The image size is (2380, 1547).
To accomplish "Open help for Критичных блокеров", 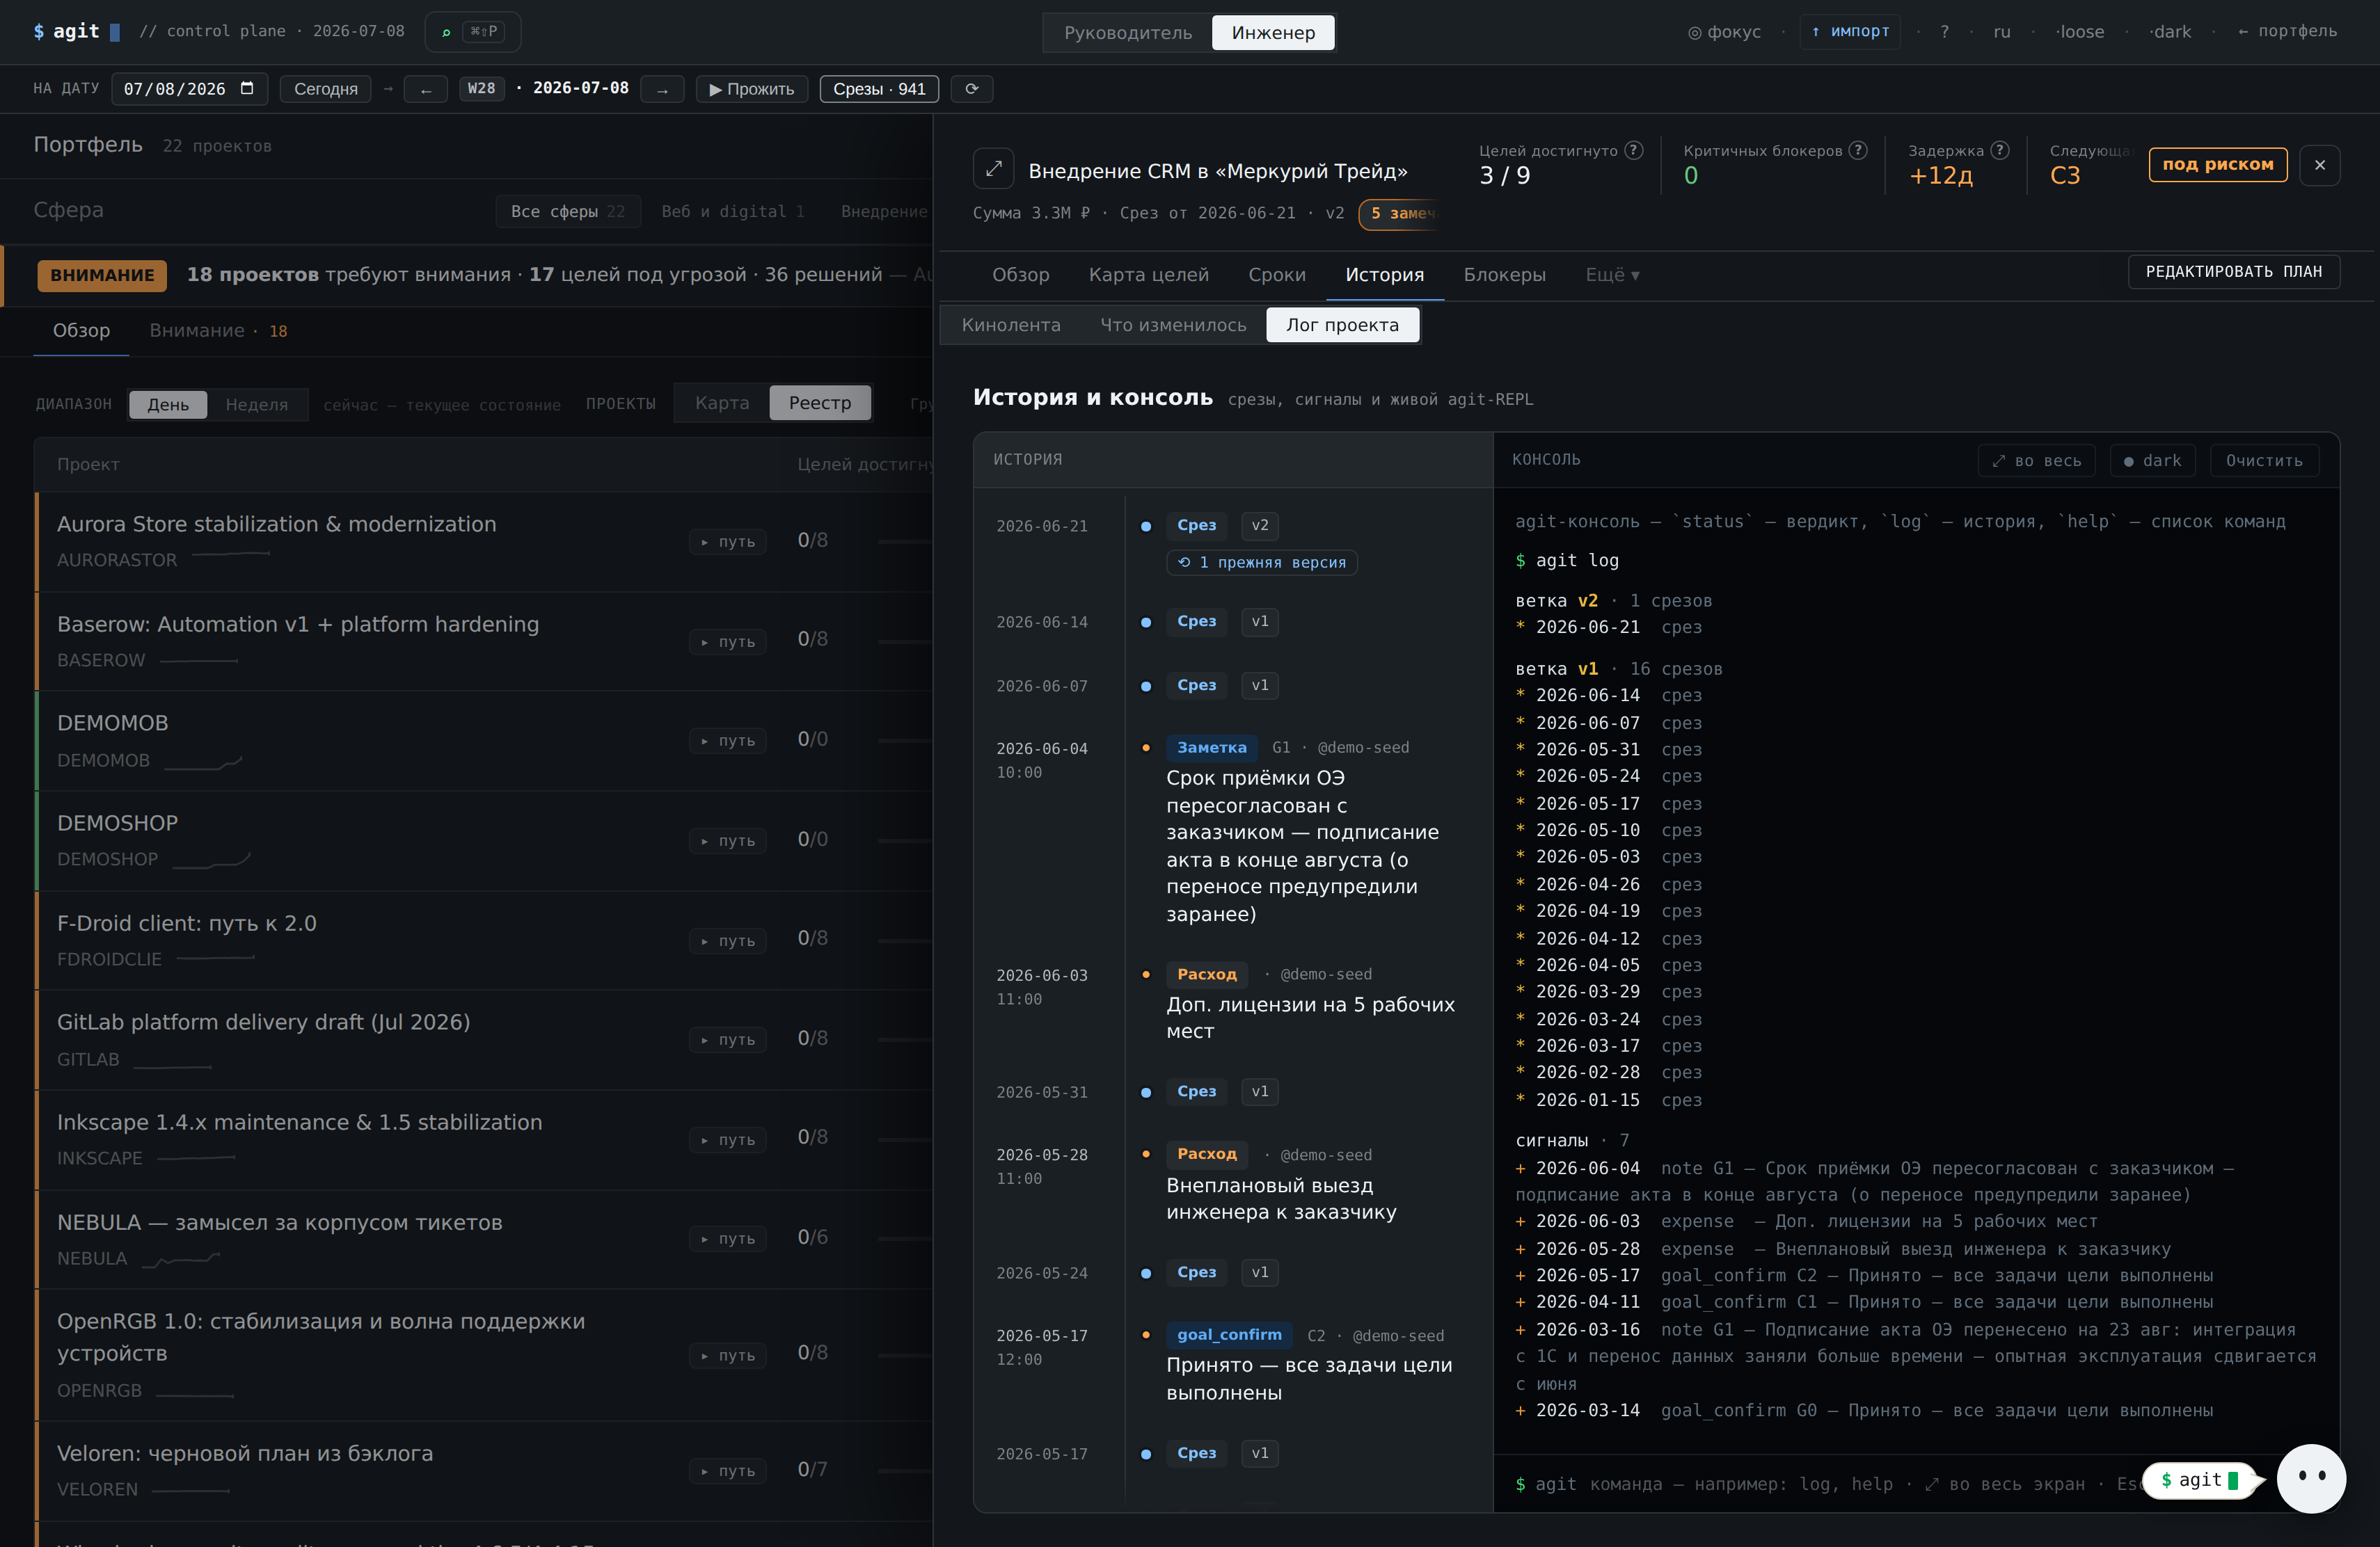I will pos(1858,150).
